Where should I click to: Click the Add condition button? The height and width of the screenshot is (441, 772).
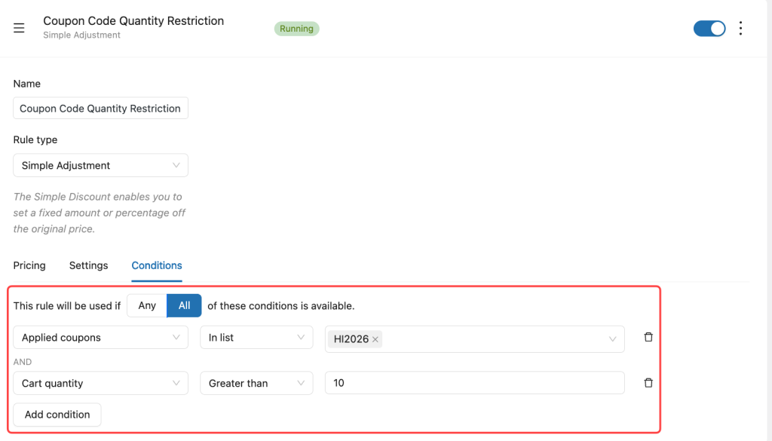(x=57, y=414)
